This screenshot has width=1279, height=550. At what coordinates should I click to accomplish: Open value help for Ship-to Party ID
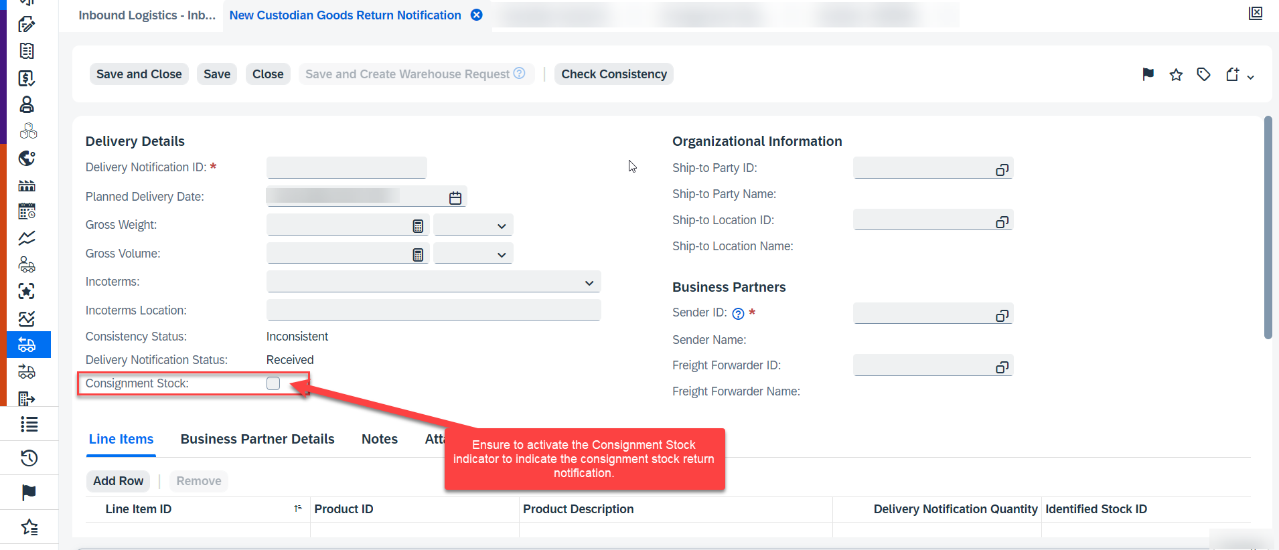coord(1002,170)
